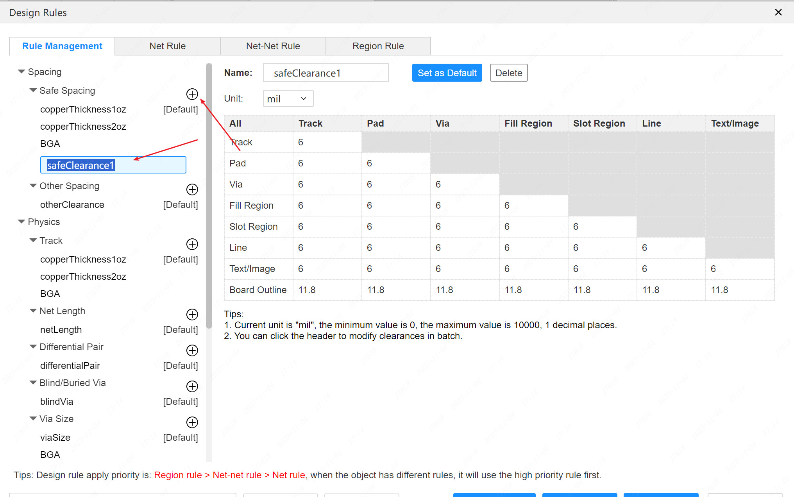Delete the safeClearance1 rule

tap(508, 73)
